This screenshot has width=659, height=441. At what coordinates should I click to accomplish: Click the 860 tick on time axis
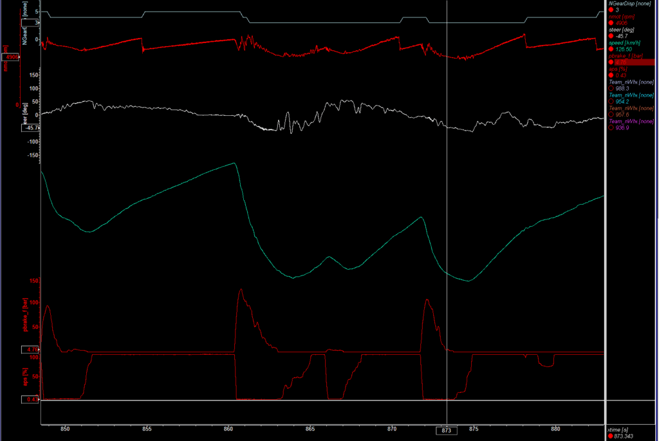click(x=229, y=429)
